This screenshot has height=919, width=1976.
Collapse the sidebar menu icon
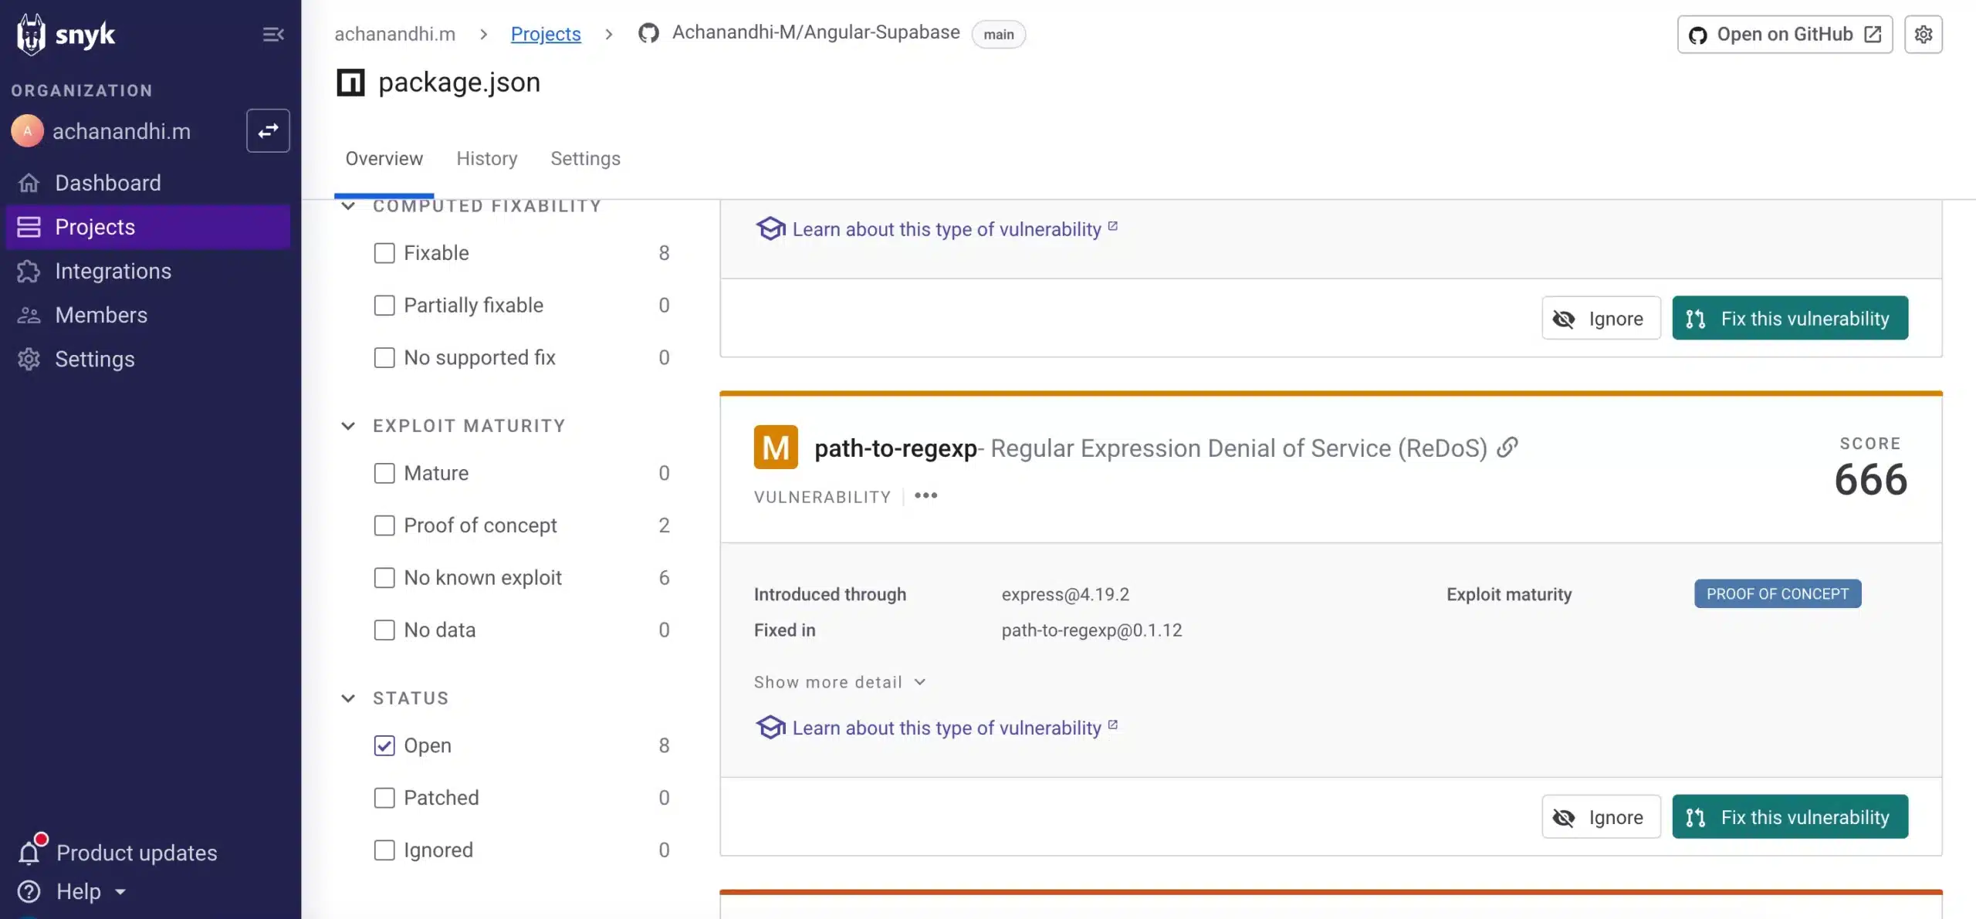point(273,35)
